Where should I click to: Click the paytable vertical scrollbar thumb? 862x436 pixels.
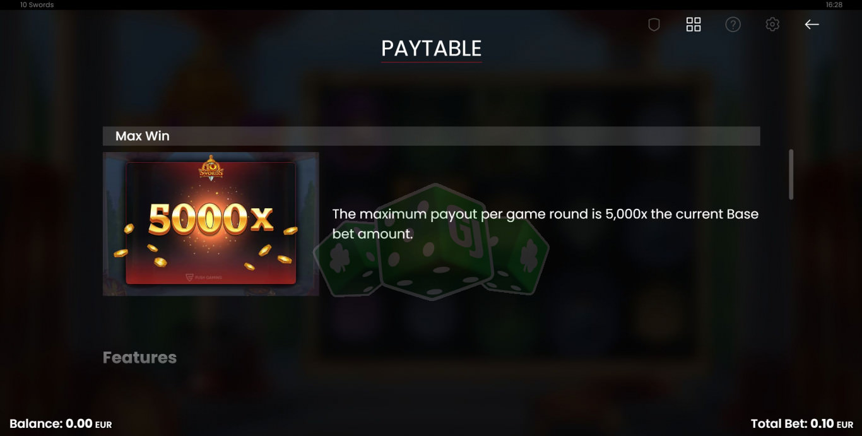791,175
